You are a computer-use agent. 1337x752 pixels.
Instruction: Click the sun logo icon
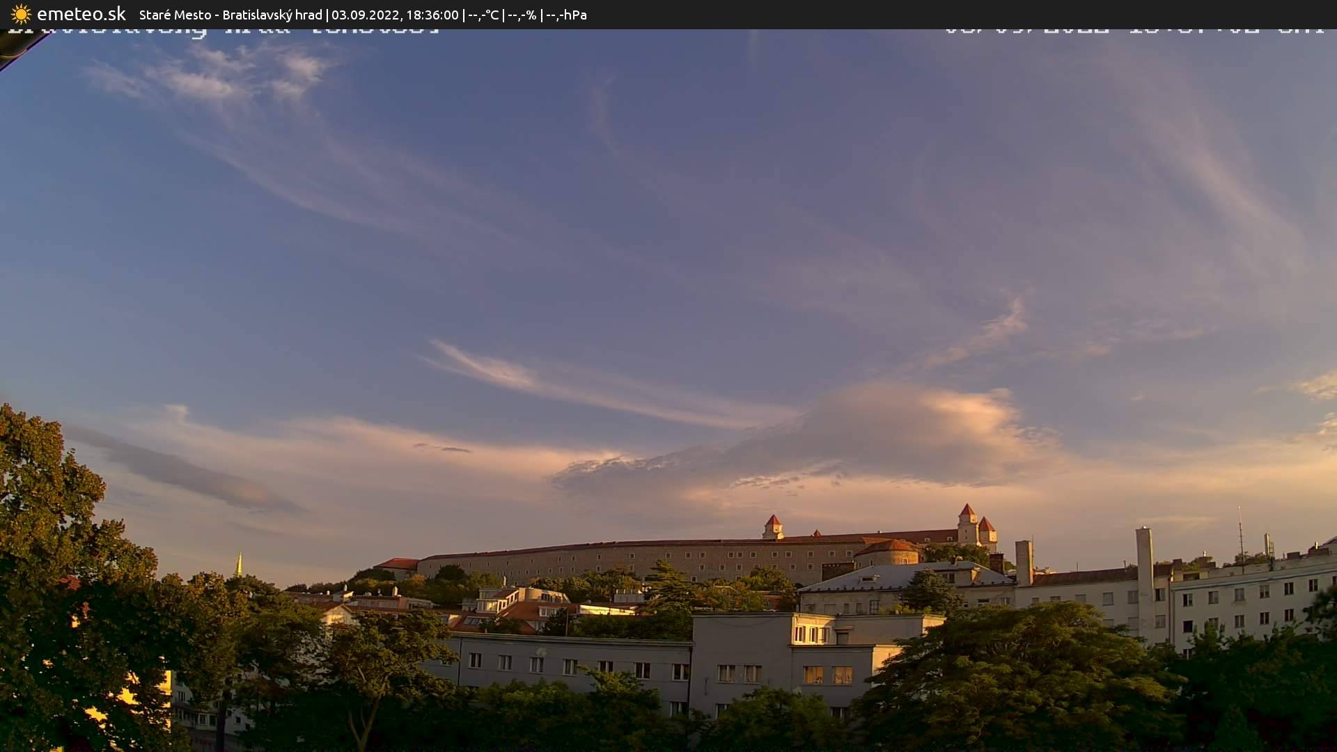[21, 14]
